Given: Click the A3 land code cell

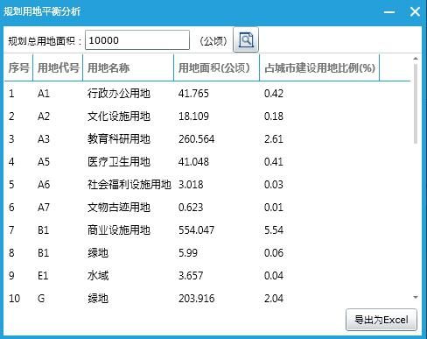Looking at the screenshot, I should pos(44,139).
